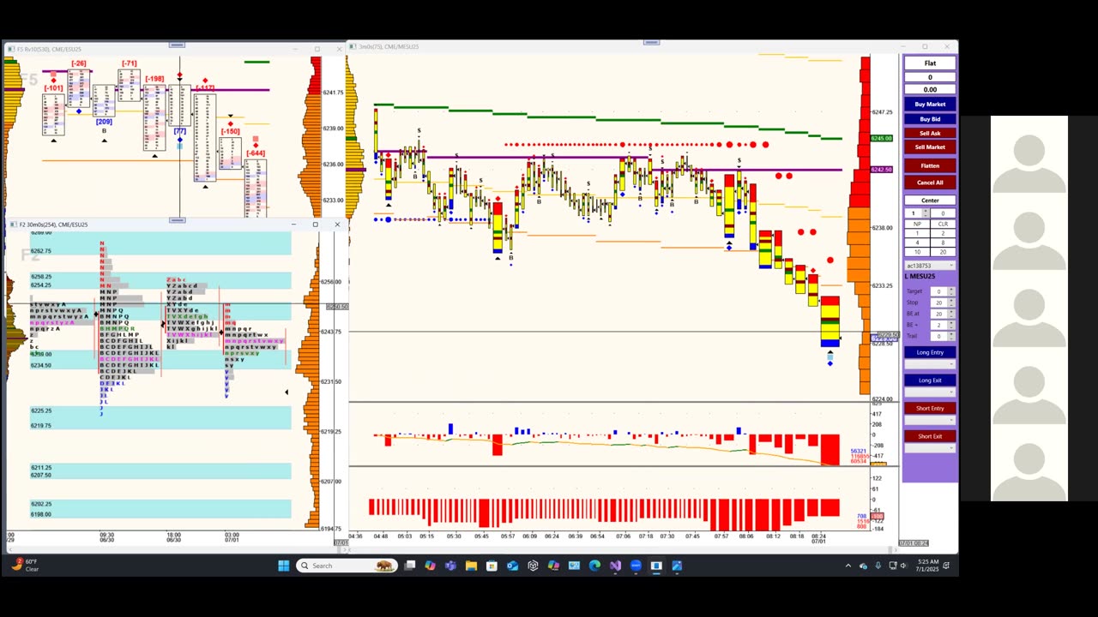Click the Buy Market button
Screen dimensions: 1098x617
click(930, 105)
